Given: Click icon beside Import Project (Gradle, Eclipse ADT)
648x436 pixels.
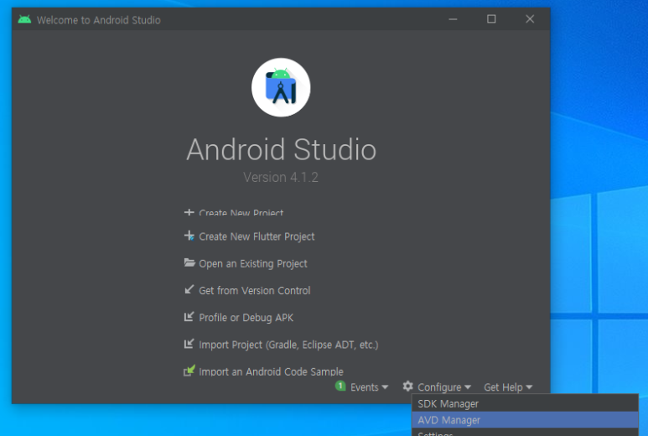Looking at the screenshot, I should (x=189, y=344).
